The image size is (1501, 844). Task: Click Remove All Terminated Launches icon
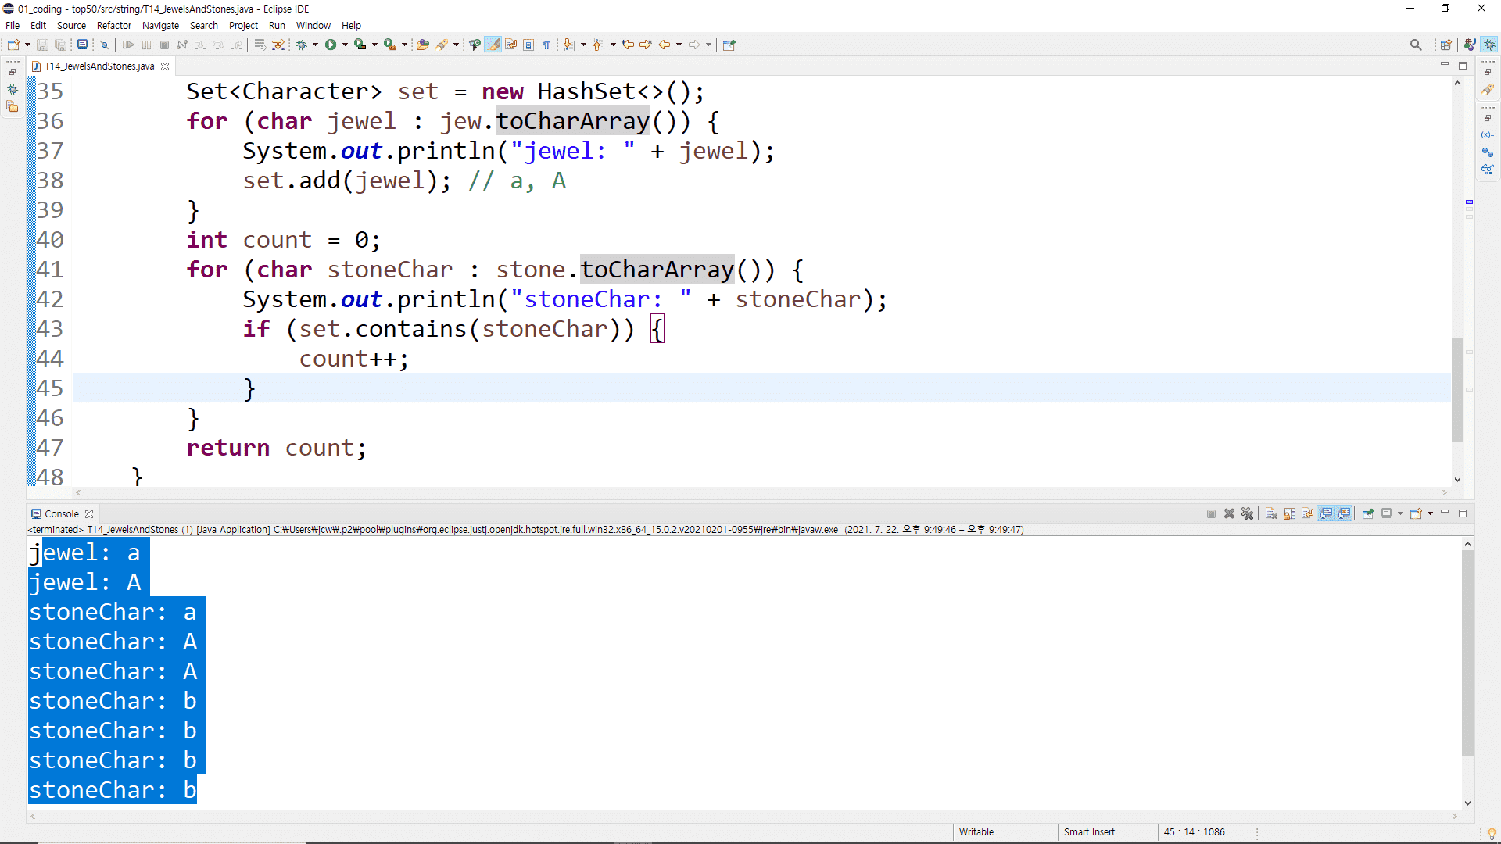tap(1247, 513)
